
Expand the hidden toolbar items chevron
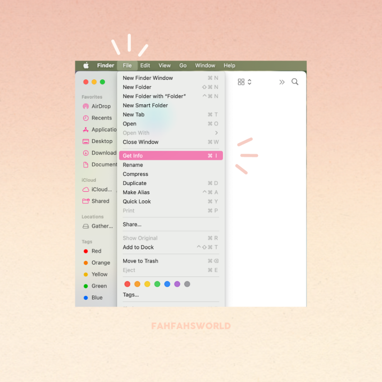pos(282,82)
